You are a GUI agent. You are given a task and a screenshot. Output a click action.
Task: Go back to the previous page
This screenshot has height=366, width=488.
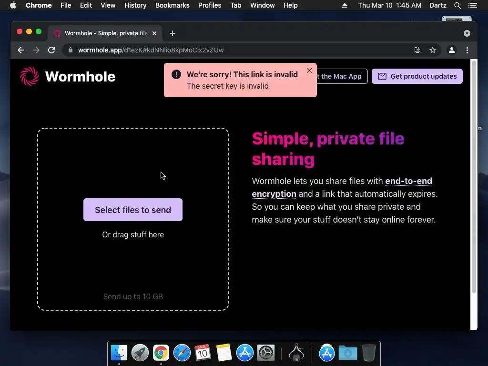coord(21,50)
